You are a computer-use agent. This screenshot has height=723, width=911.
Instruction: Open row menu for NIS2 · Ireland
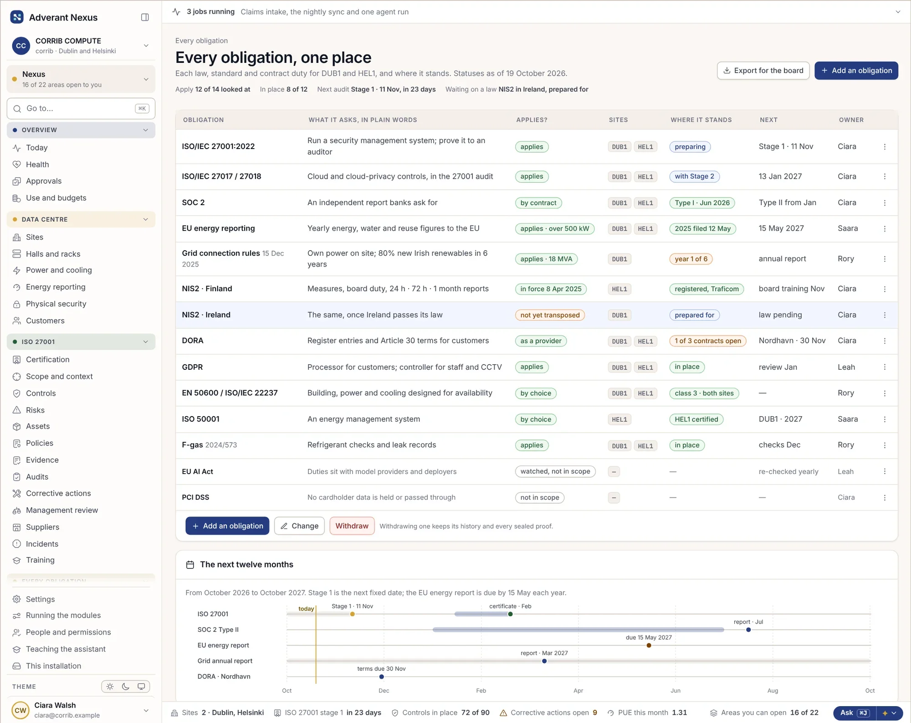tap(885, 315)
